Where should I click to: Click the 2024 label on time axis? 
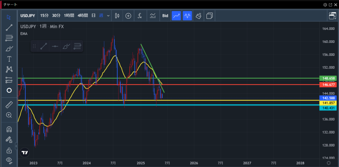[x=86, y=163]
